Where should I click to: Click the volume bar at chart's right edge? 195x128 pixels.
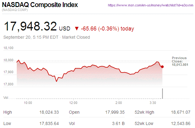tap(163, 94)
